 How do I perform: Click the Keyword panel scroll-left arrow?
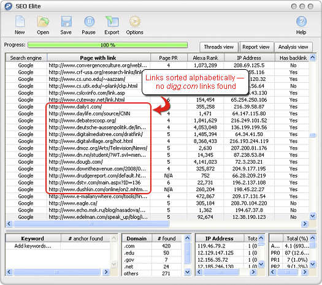[9, 272]
